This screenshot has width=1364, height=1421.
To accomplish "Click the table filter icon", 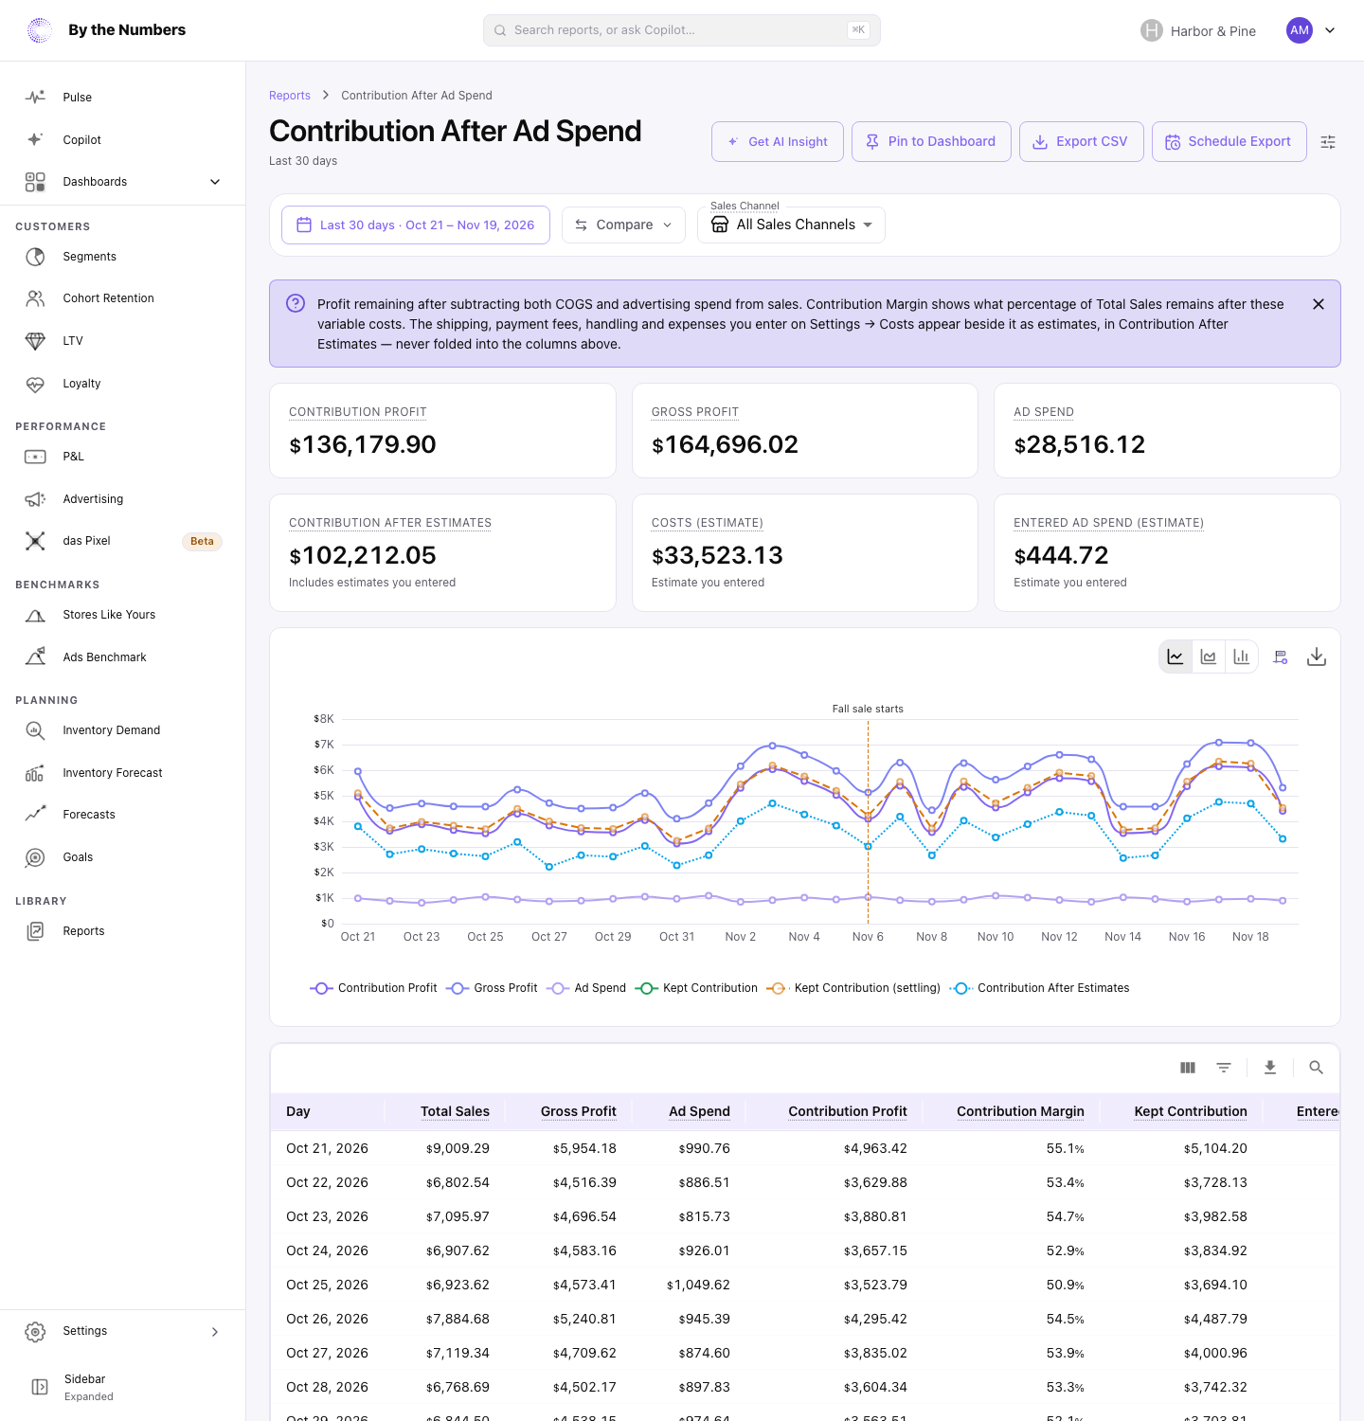I will (x=1224, y=1068).
